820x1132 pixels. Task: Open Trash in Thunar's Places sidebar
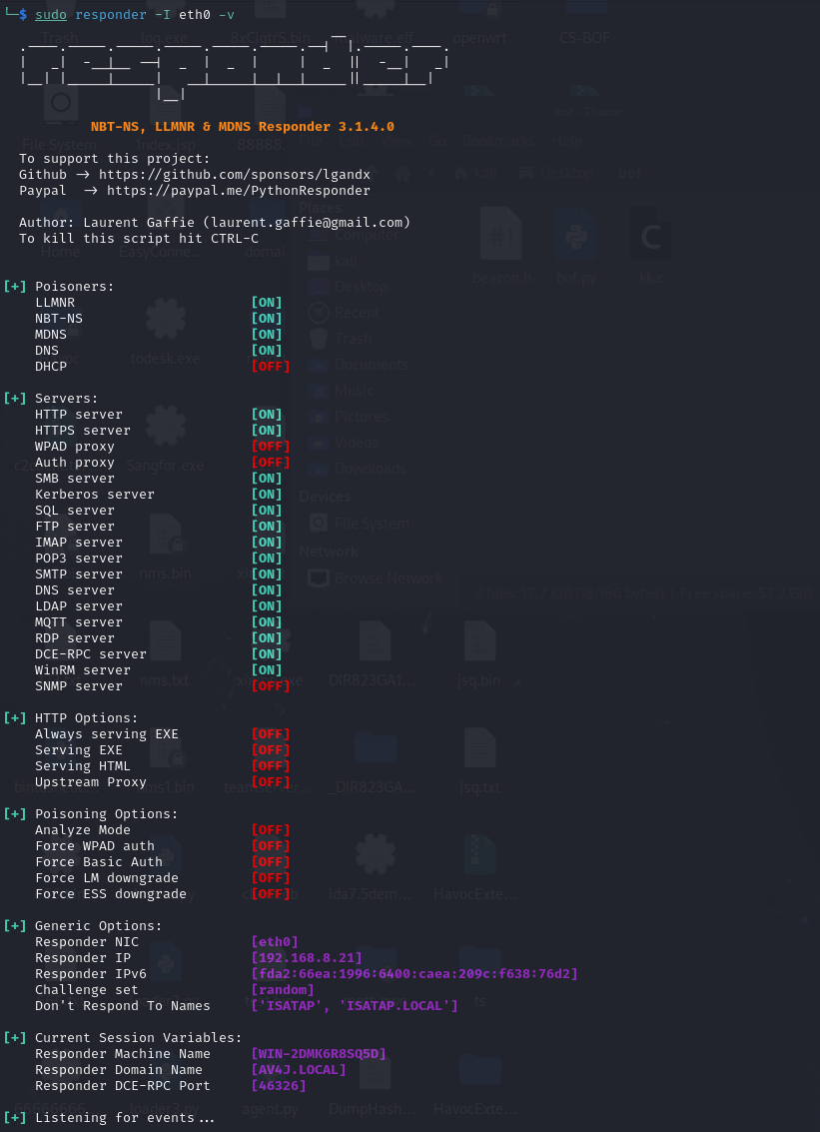pos(340,339)
